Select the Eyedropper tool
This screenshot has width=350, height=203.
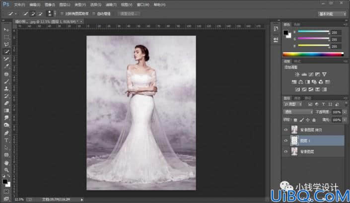click(x=6, y=67)
